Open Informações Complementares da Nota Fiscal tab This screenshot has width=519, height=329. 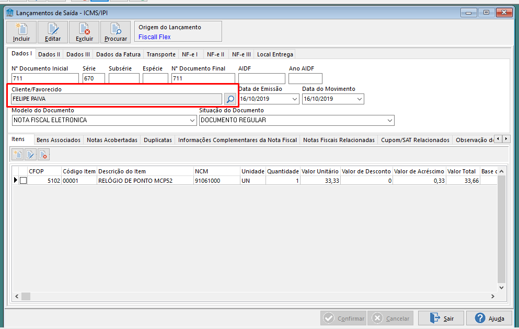pos(237,140)
